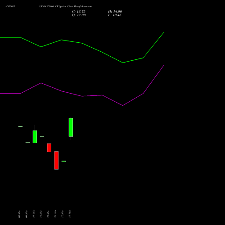Click the high value H: 14.00
The height and width of the screenshot is (225, 225).
tap(115, 12)
